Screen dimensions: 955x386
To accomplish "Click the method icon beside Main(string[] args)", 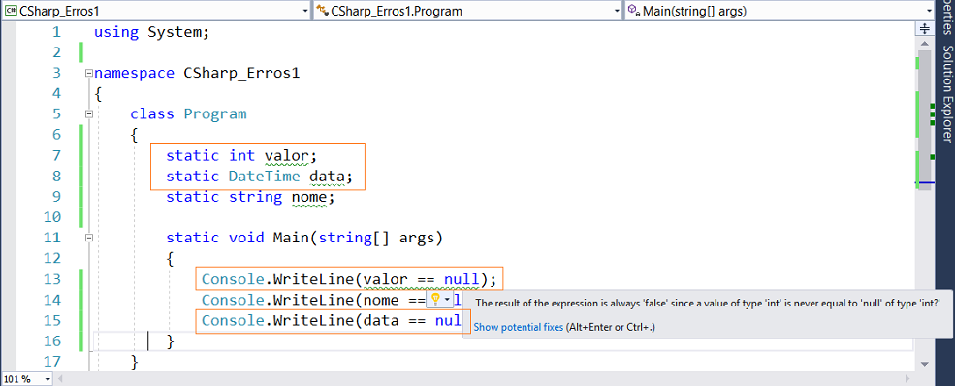I will [x=634, y=11].
